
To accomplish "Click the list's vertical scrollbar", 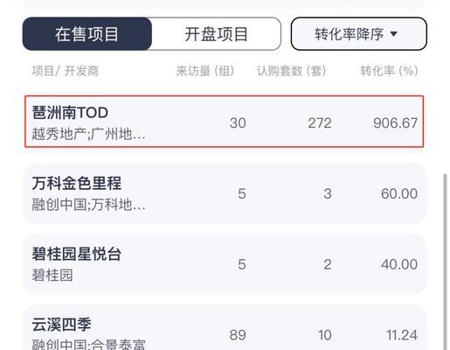I will pos(445,262).
